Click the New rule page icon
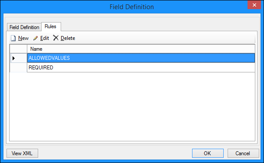 [x=13, y=38]
